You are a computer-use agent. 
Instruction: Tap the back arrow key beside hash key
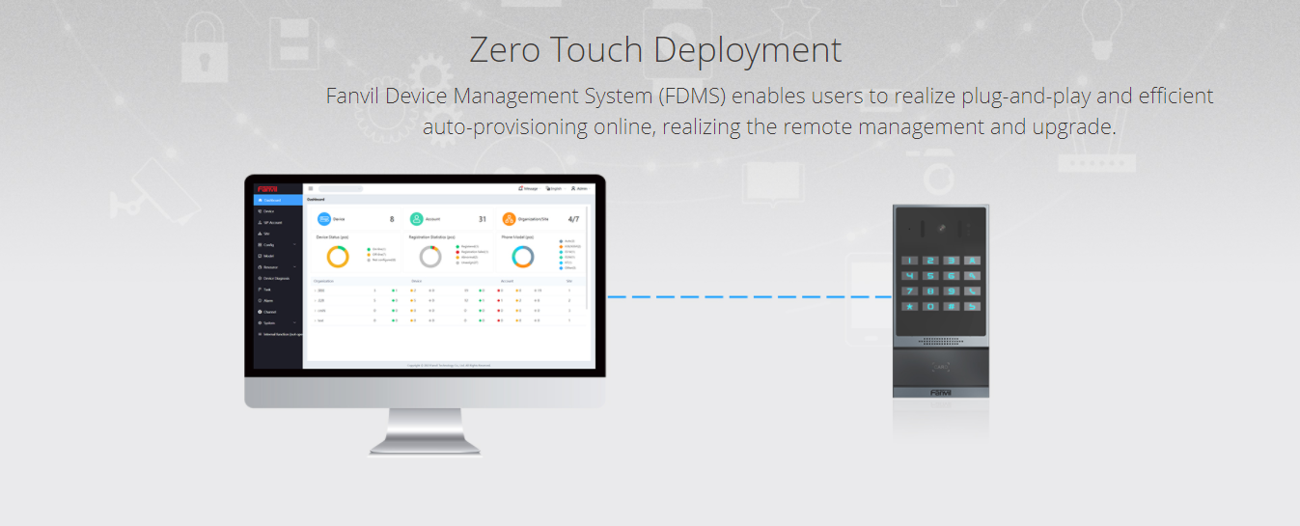tap(972, 307)
